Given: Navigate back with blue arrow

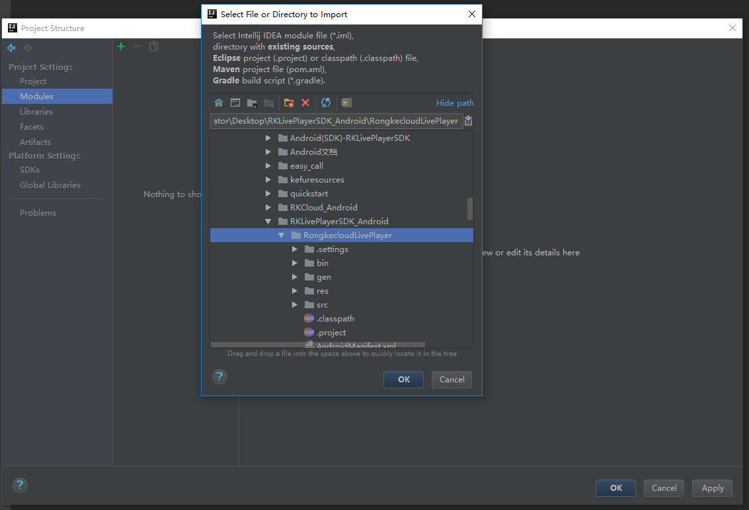Looking at the screenshot, I should pyautogui.click(x=11, y=48).
